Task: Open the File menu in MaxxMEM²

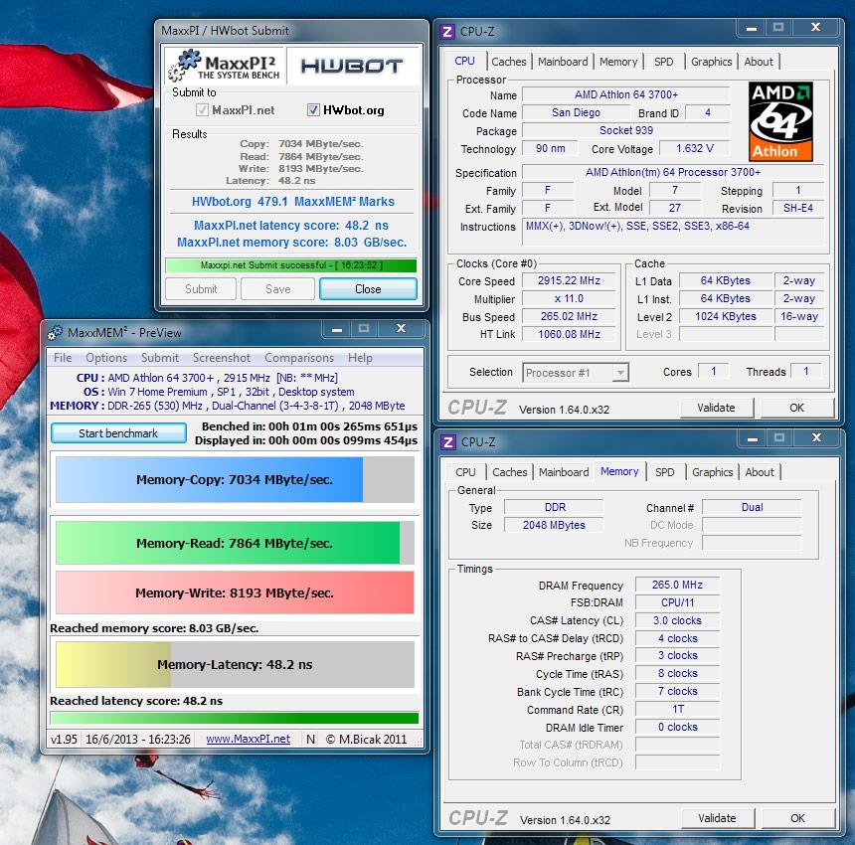Action: tap(63, 358)
